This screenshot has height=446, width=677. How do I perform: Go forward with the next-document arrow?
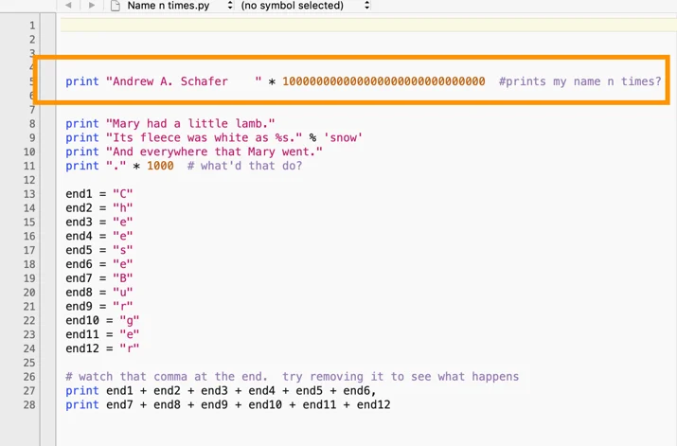pos(92,5)
